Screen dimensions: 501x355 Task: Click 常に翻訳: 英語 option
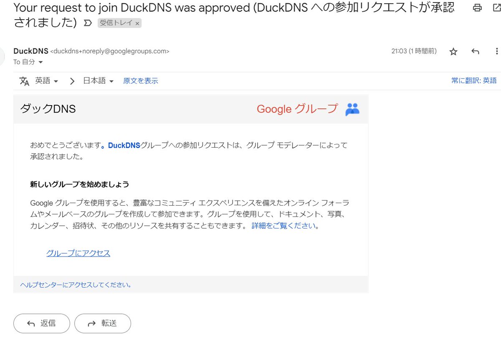pos(474,81)
